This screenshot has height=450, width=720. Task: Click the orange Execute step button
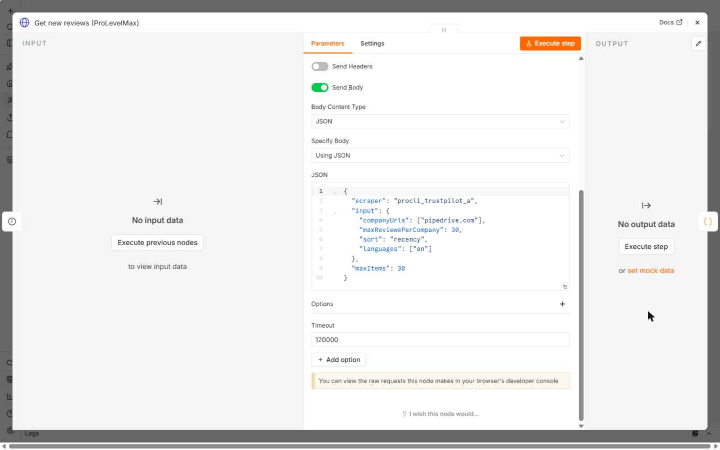[550, 44]
